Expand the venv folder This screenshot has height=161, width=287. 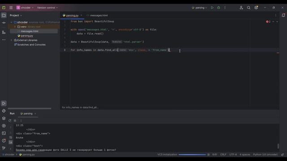(15, 27)
